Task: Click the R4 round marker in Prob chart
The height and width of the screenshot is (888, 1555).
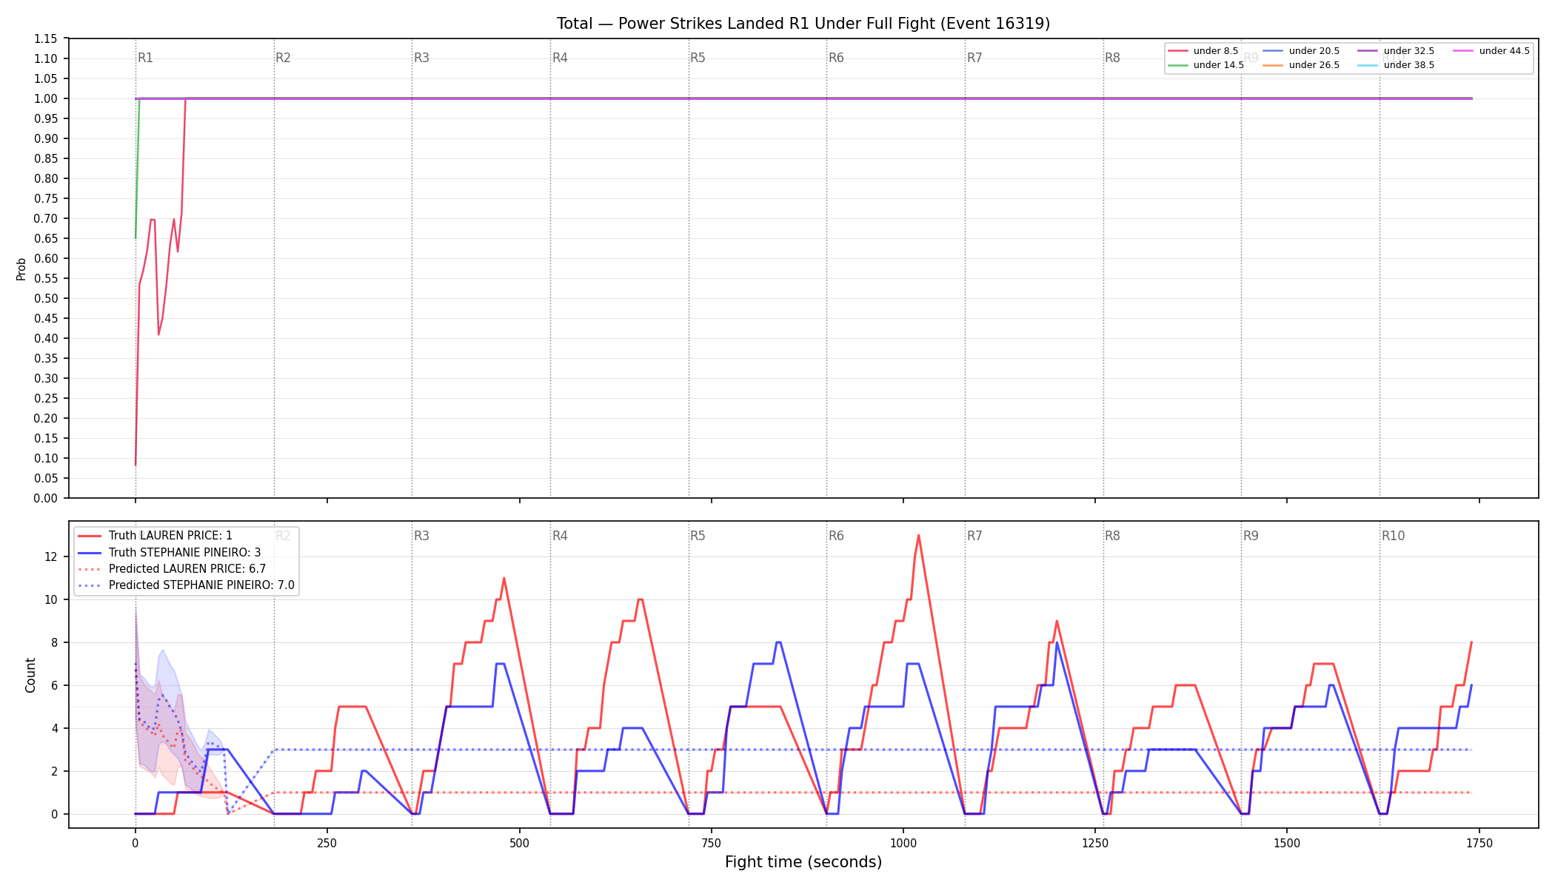Action: [x=560, y=58]
